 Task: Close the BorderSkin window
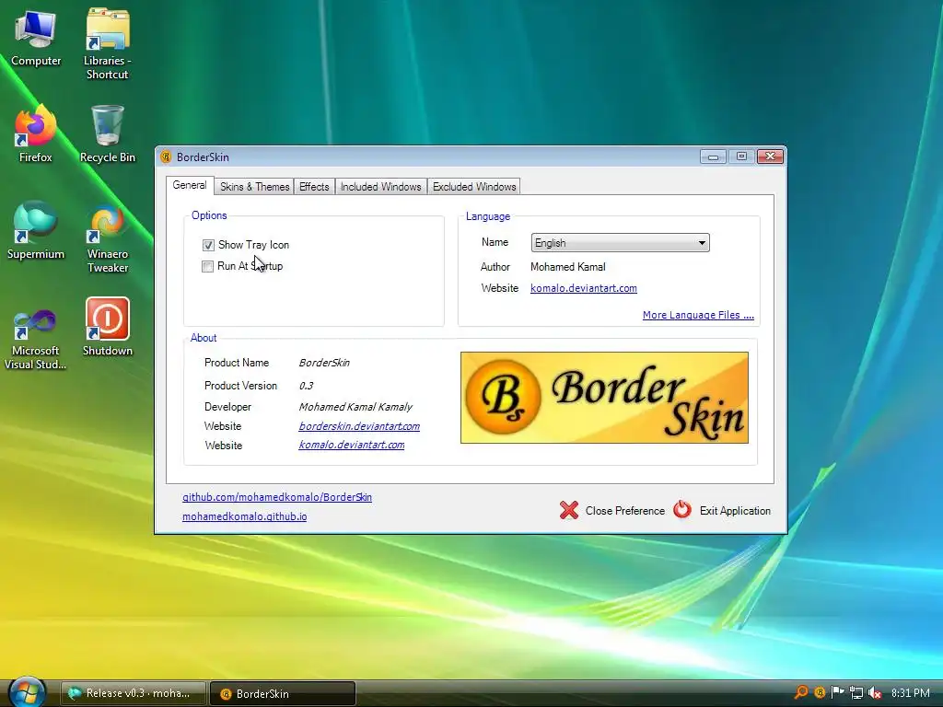click(x=770, y=156)
